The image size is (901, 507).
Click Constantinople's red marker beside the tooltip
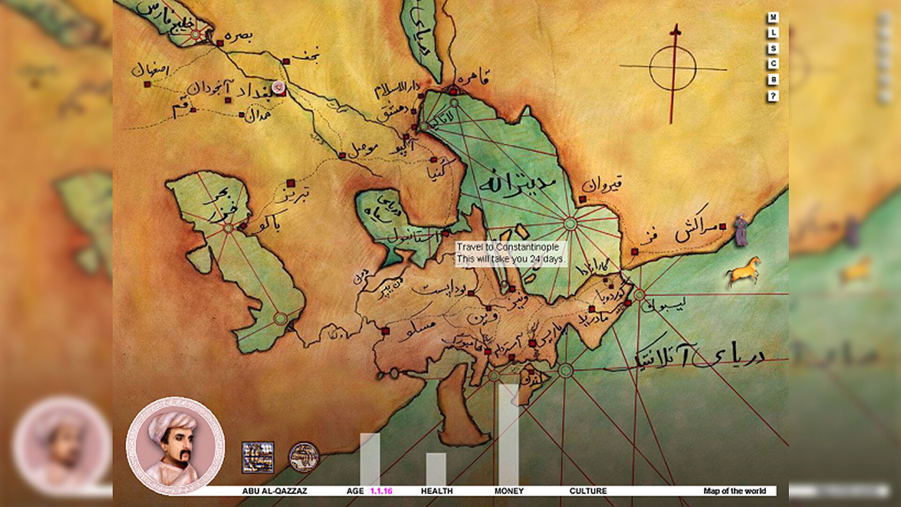446,232
